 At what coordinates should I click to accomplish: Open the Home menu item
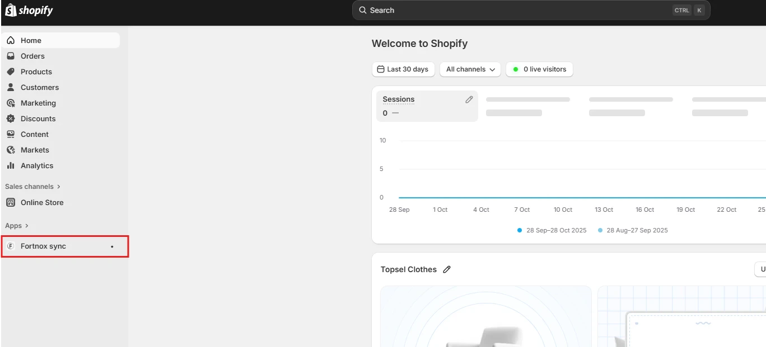(x=60, y=40)
